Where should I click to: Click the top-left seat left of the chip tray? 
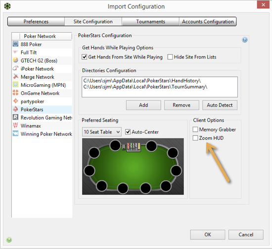pos(115,145)
